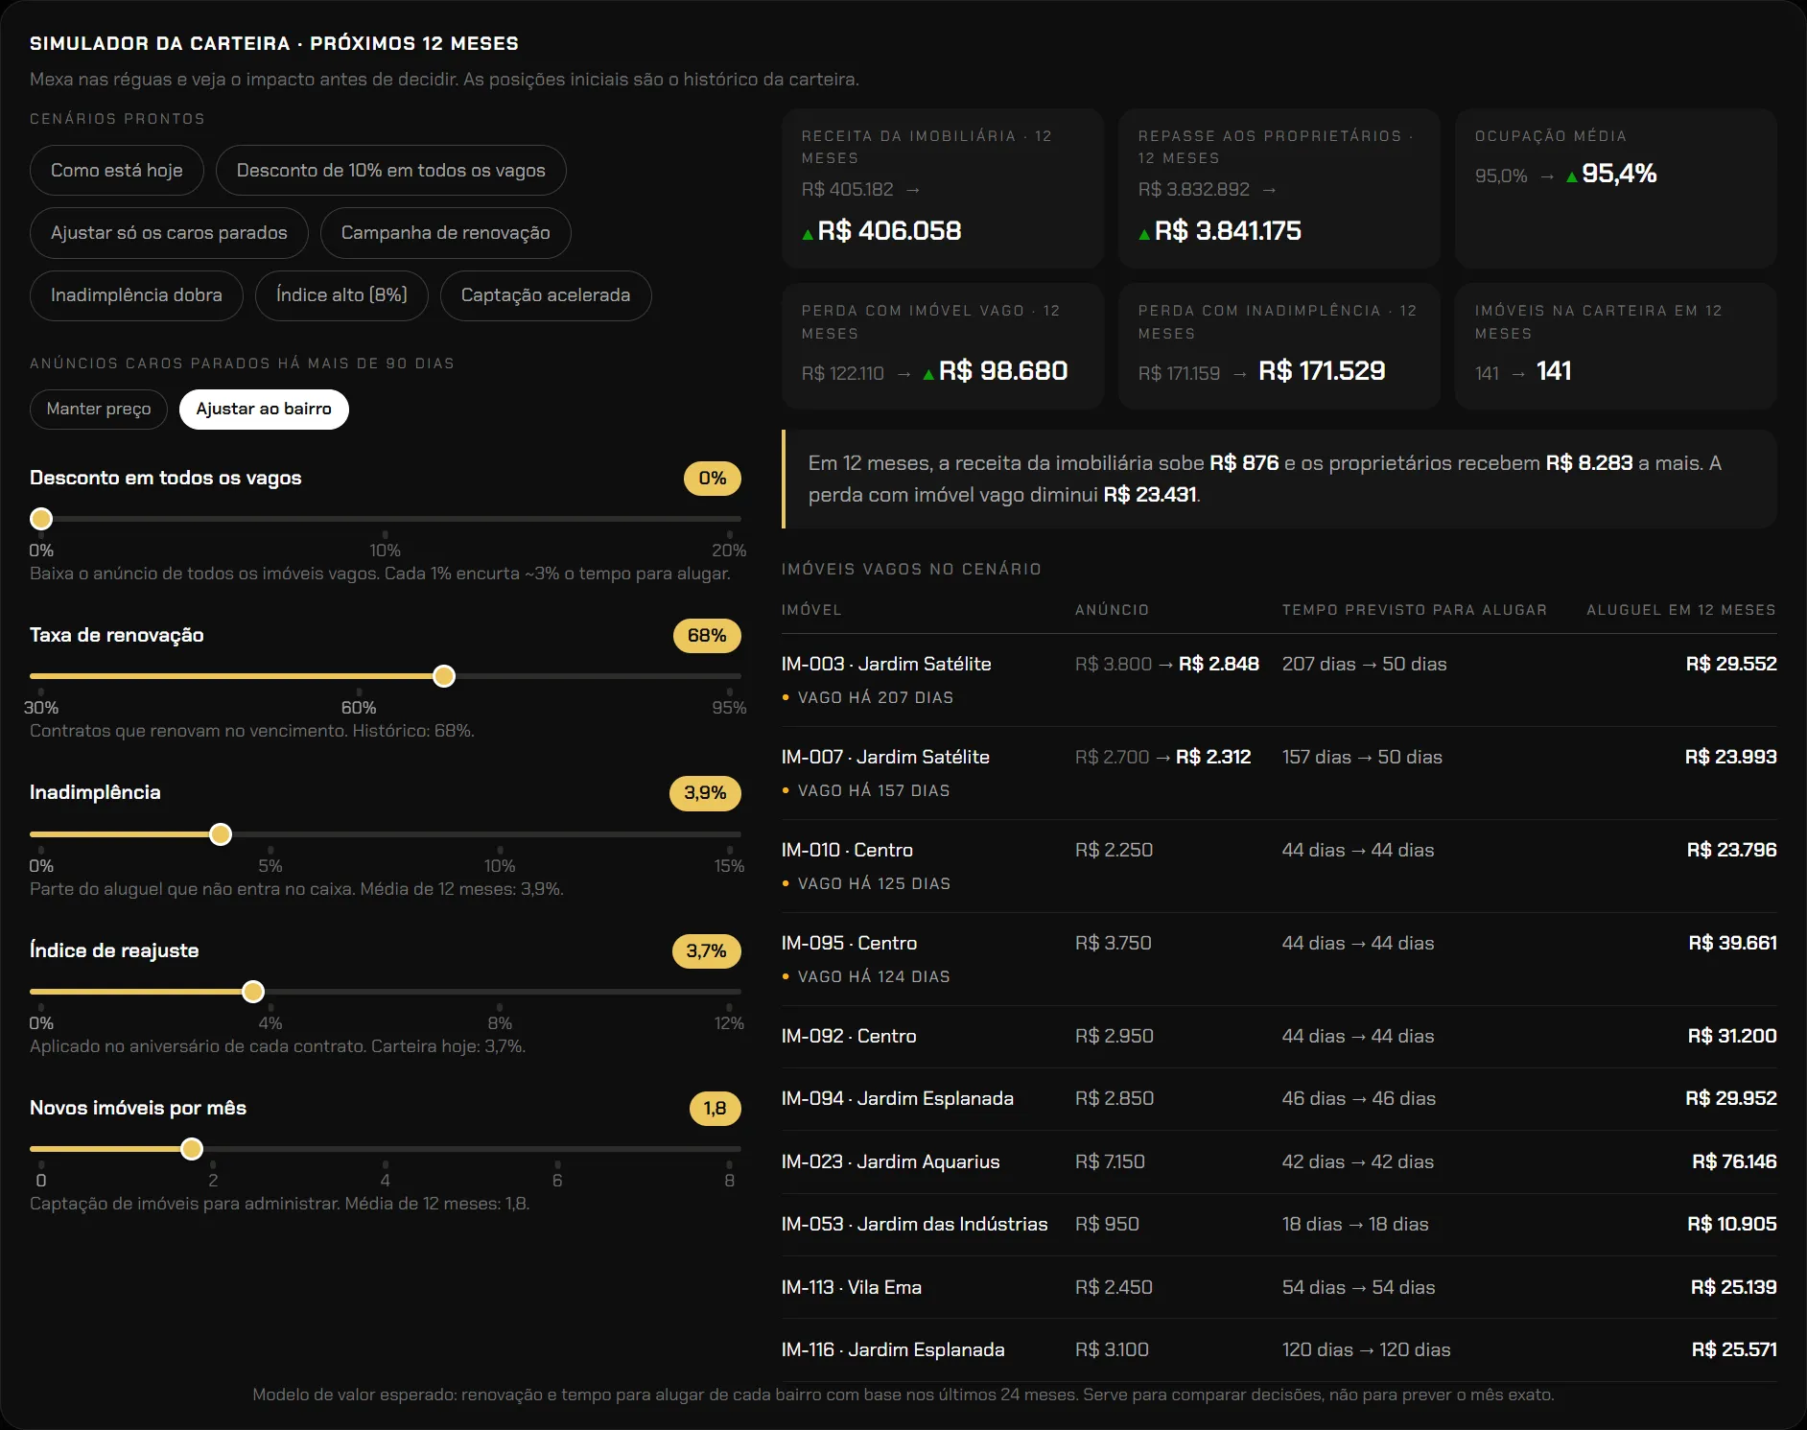Select row 'IM-094 · Jardim Esplanada'

coord(1279,1099)
